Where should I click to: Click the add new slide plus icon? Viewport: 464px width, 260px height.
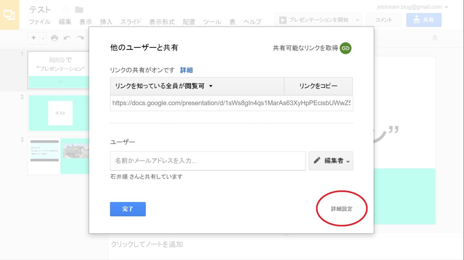point(34,38)
